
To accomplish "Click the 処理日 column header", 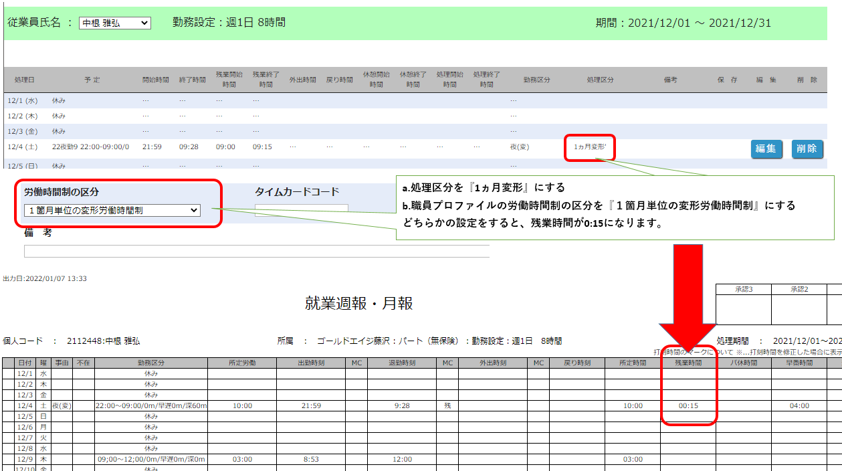I will (x=24, y=80).
